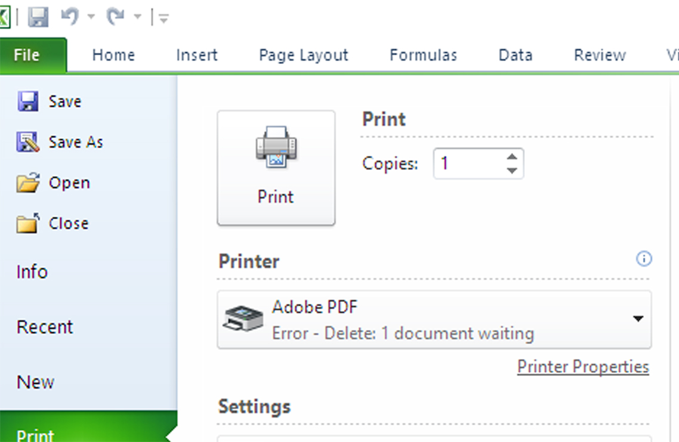Increase copies using the up stepper arrow
Viewport: 679px width, 442px height.
click(512, 156)
